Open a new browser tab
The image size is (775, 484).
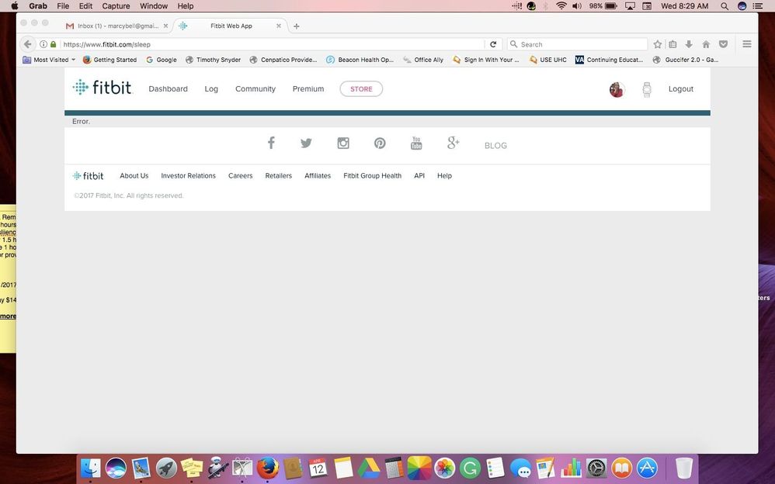[297, 26]
